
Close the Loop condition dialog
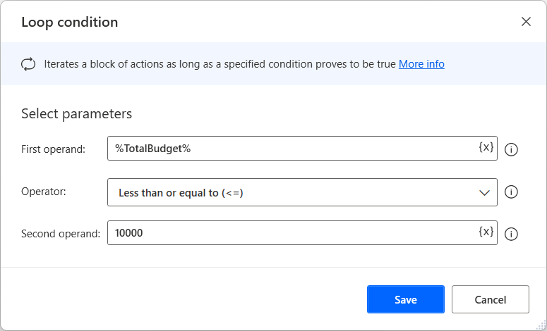click(x=526, y=22)
